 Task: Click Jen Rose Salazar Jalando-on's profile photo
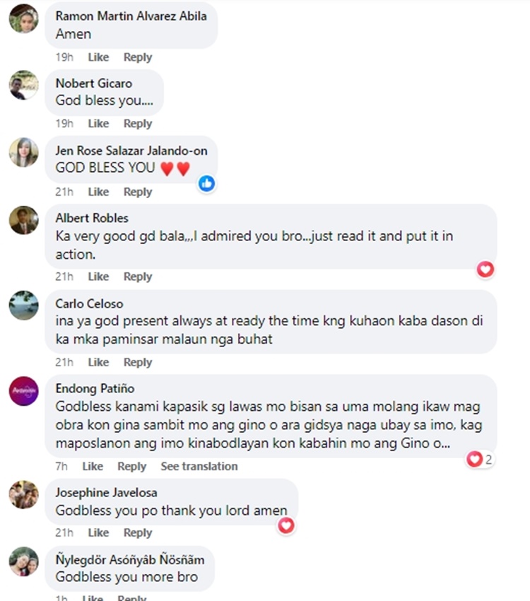[x=24, y=153]
